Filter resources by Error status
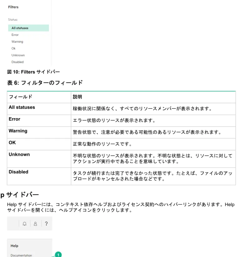238x257 pixels. point(15,35)
